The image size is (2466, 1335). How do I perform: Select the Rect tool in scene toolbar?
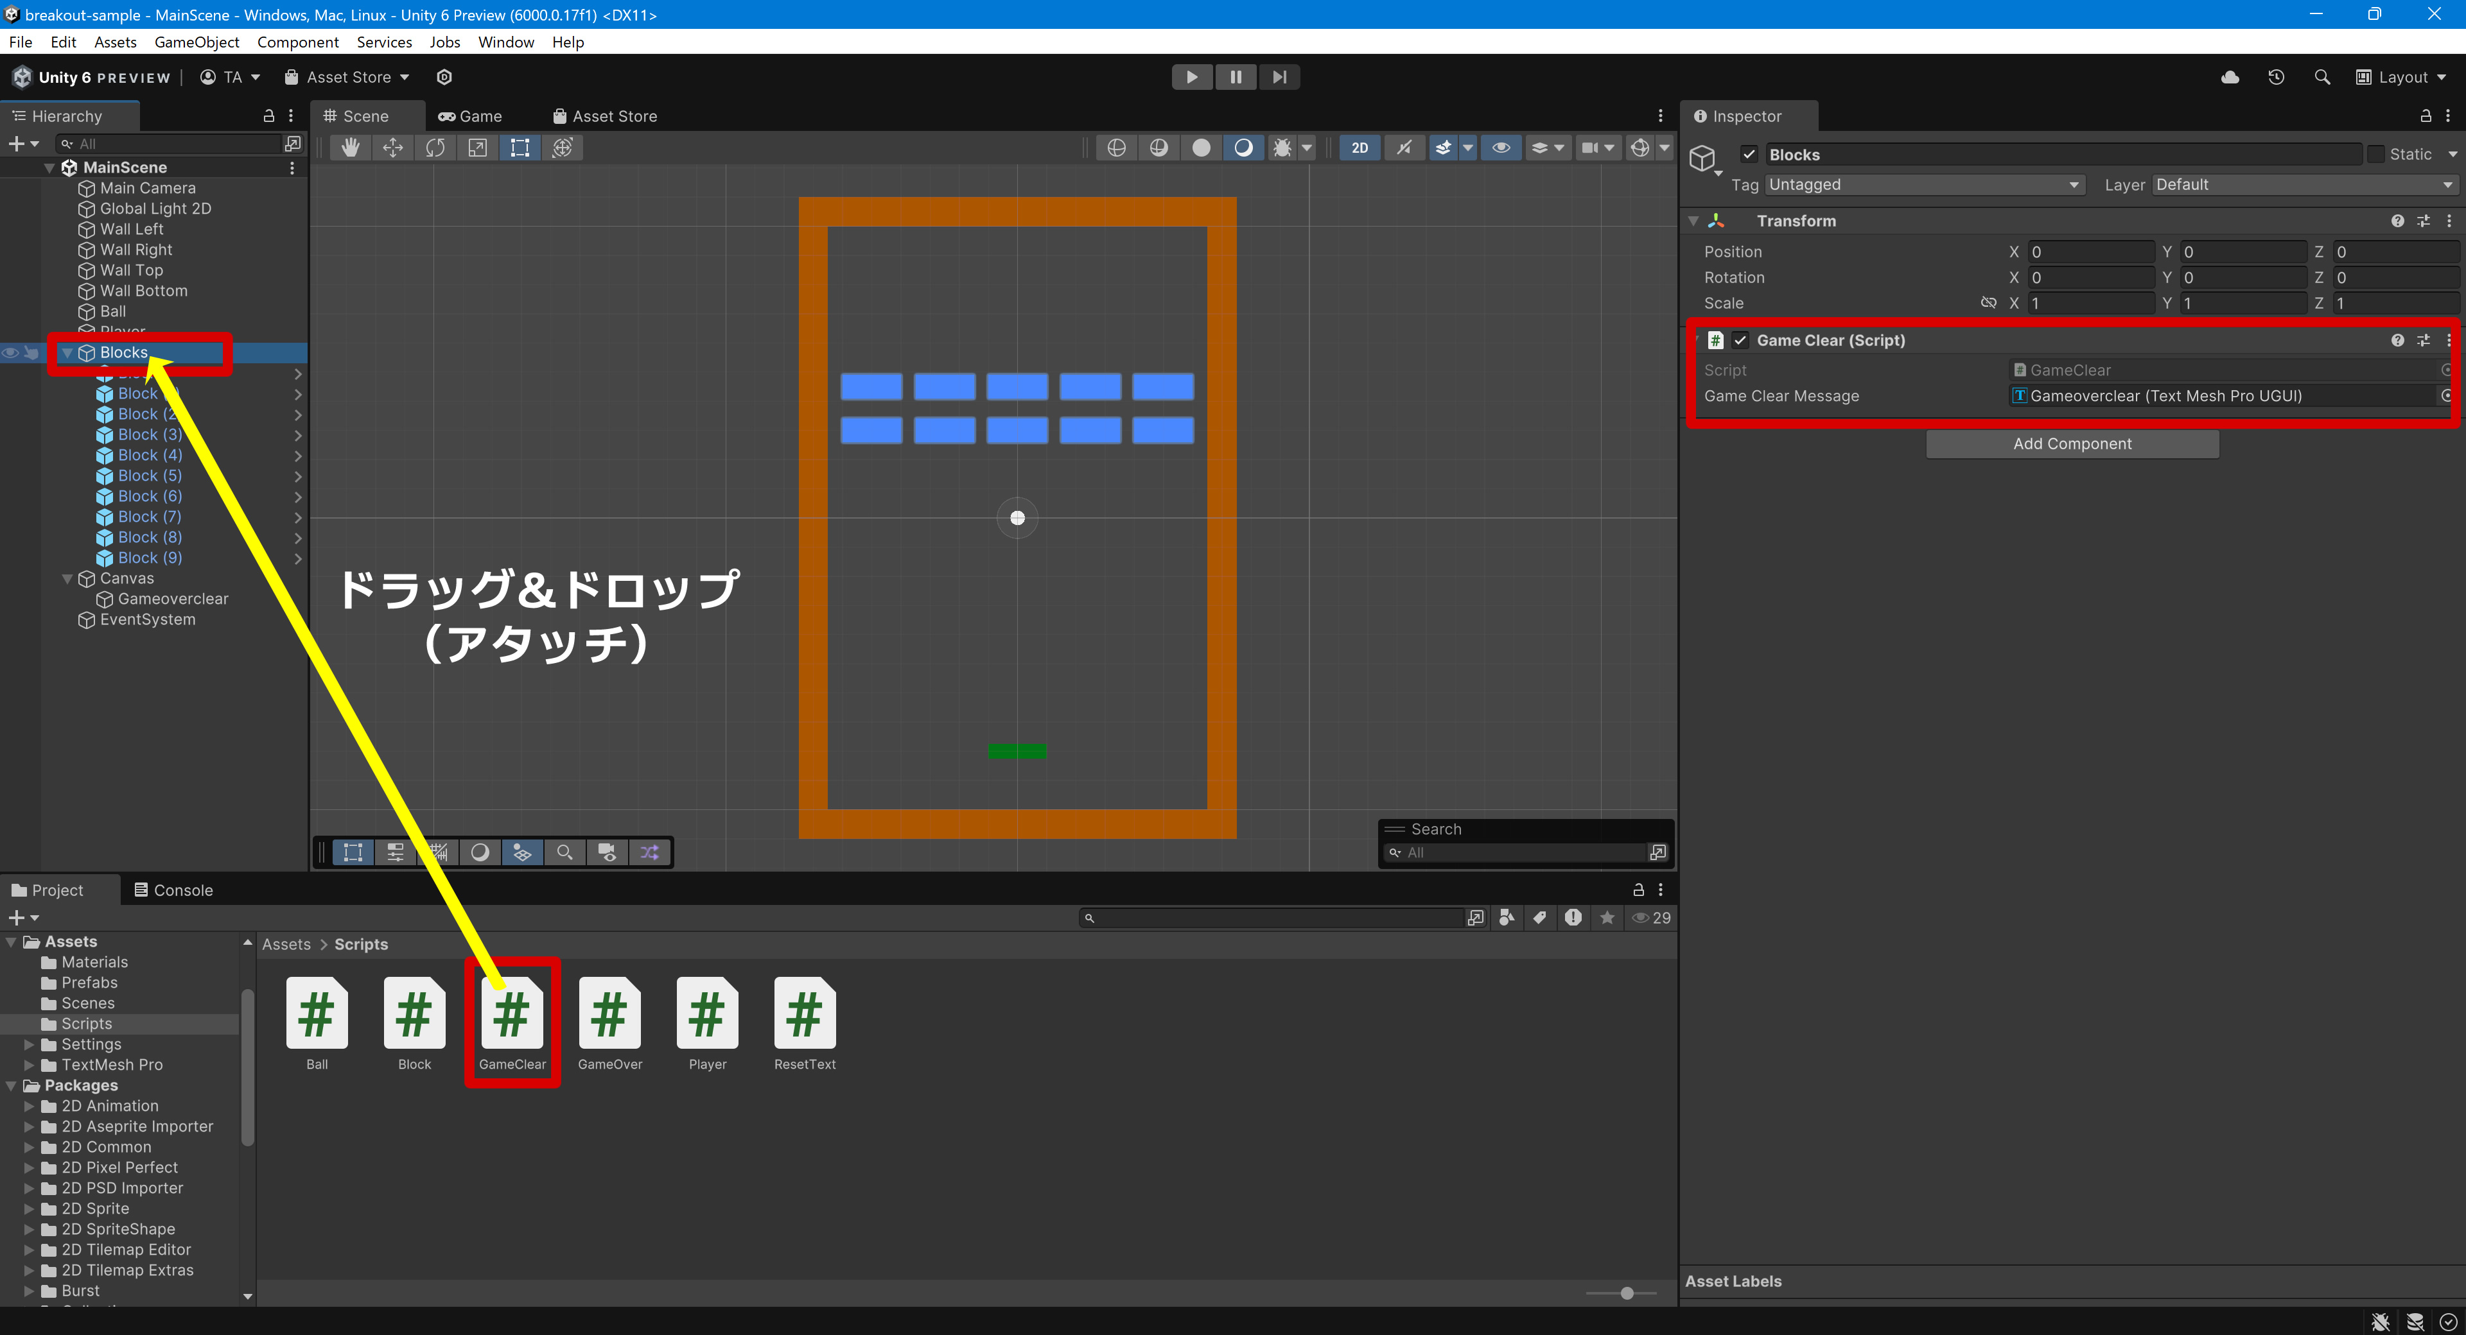(519, 148)
